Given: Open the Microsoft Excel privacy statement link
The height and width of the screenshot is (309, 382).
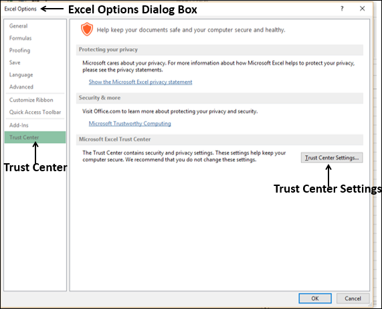Looking at the screenshot, I should (x=140, y=82).
